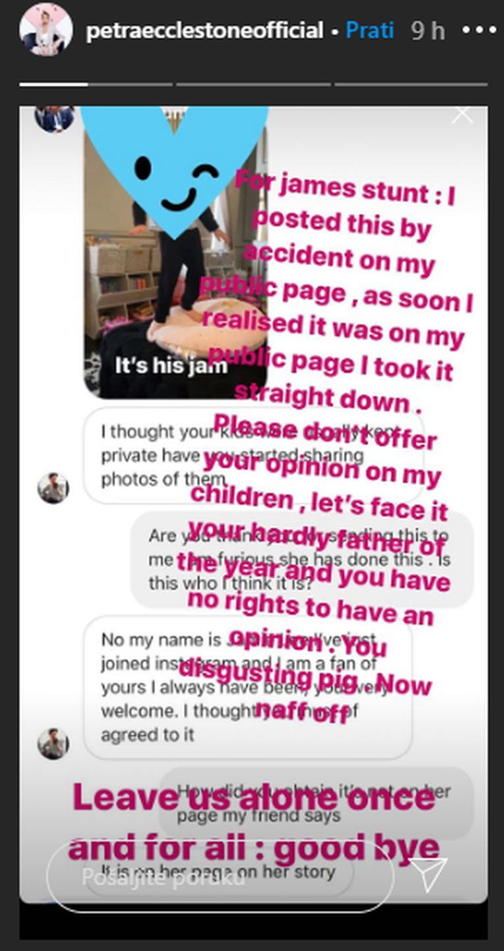Jump to the fourth story progress segment
The height and width of the screenshot is (951, 504).
[x=411, y=84]
